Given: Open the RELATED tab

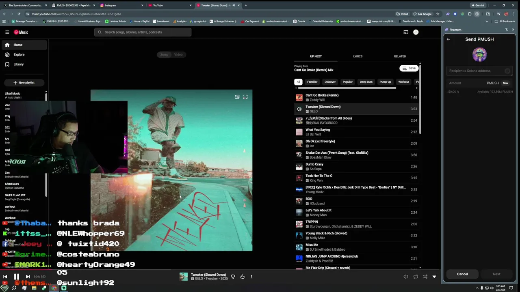Looking at the screenshot, I should (x=400, y=56).
